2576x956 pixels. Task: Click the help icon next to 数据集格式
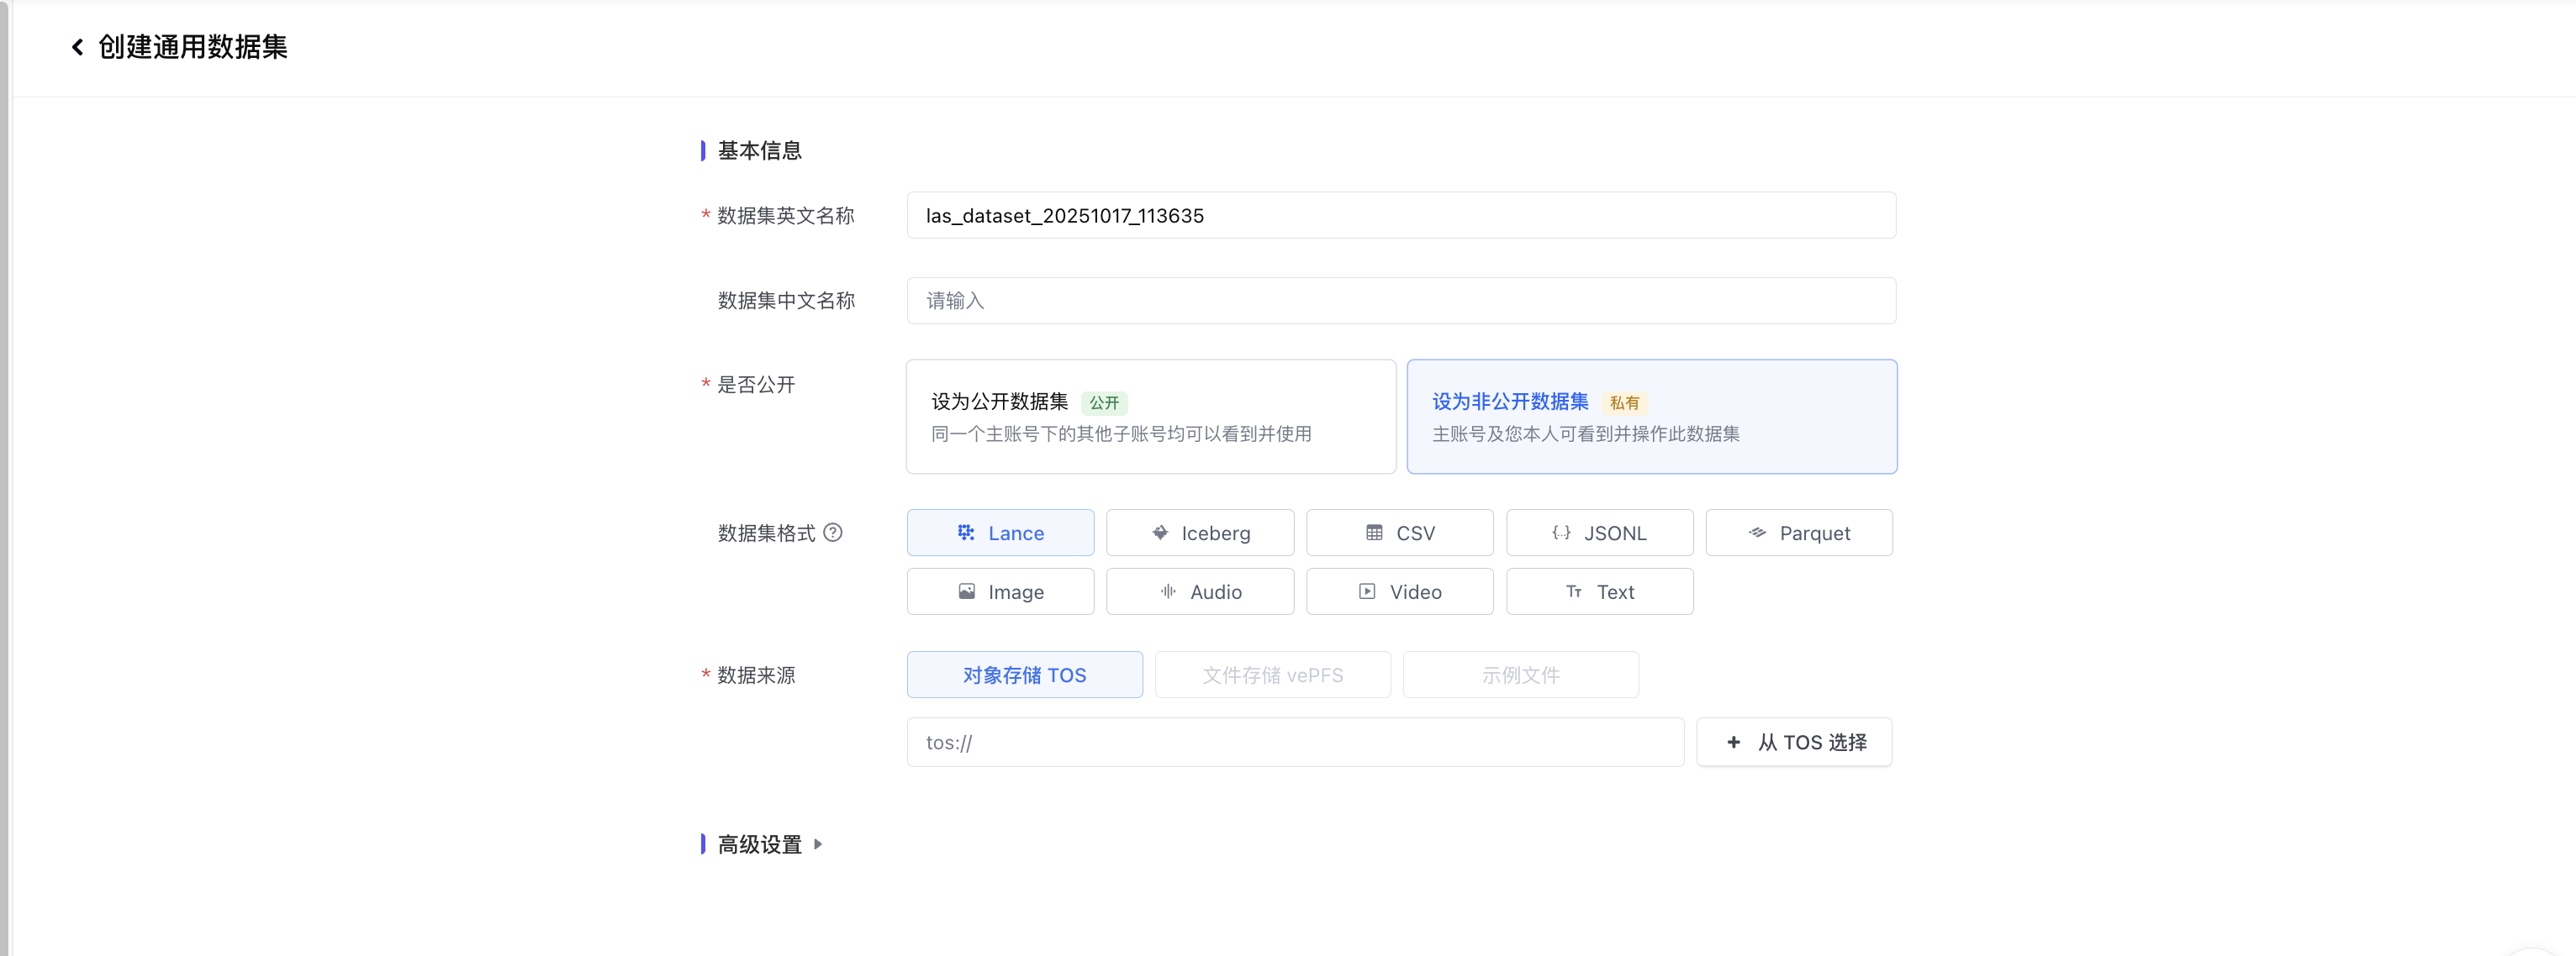pyautogui.click(x=832, y=533)
